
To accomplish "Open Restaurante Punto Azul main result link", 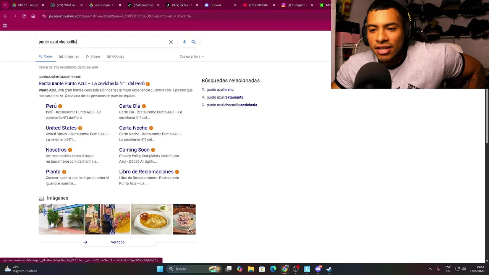I will [x=92, y=84].
